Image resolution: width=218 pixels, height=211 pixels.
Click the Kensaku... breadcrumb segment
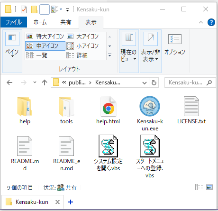[x=108, y=83]
